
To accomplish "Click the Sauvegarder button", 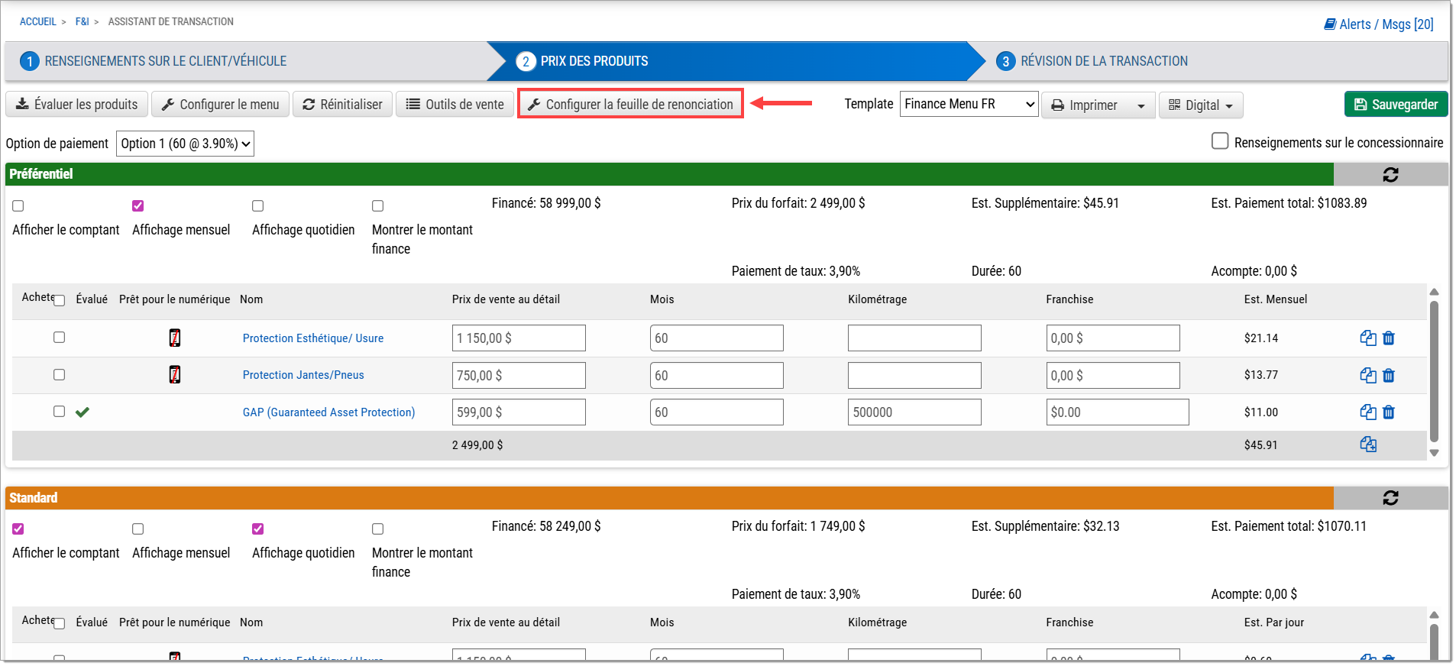I will click(1395, 105).
